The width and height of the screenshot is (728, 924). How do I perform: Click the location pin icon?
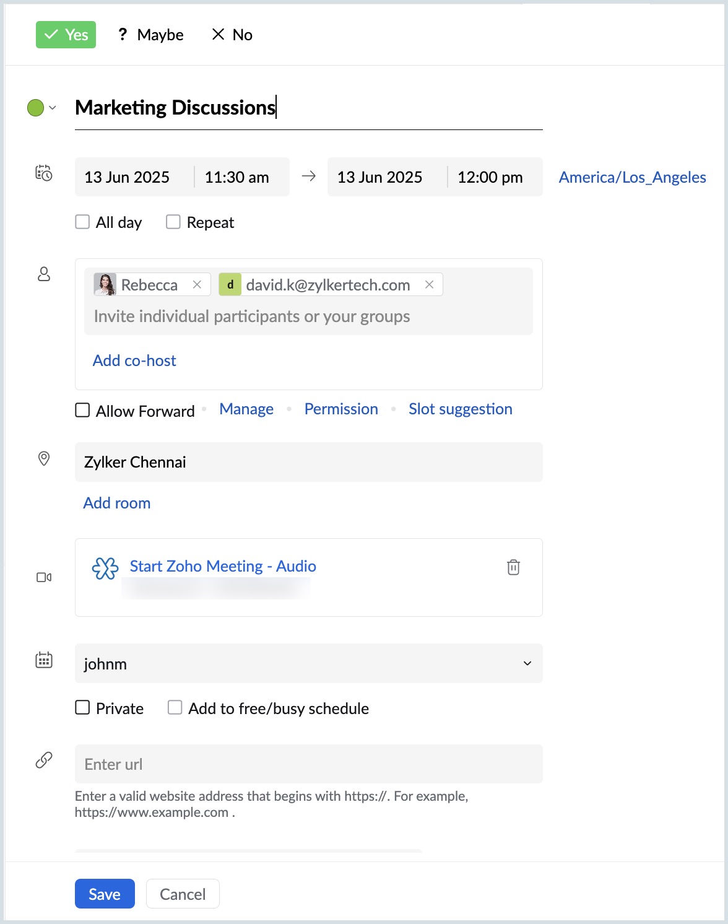click(x=44, y=458)
